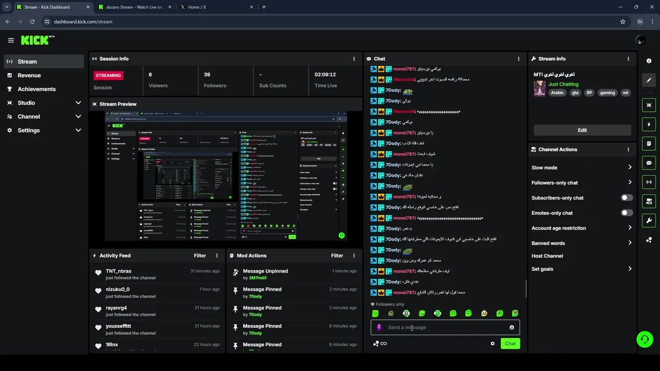
Task: Open a new browser tab
Action: (264, 7)
